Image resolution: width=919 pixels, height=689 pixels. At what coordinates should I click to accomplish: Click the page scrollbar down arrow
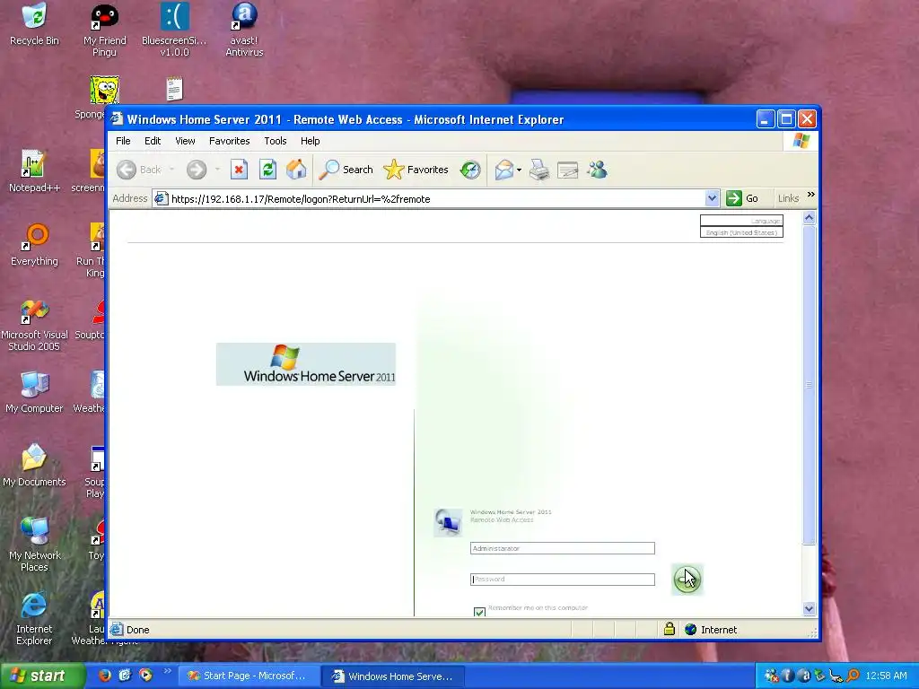click(x=809, y=609)
